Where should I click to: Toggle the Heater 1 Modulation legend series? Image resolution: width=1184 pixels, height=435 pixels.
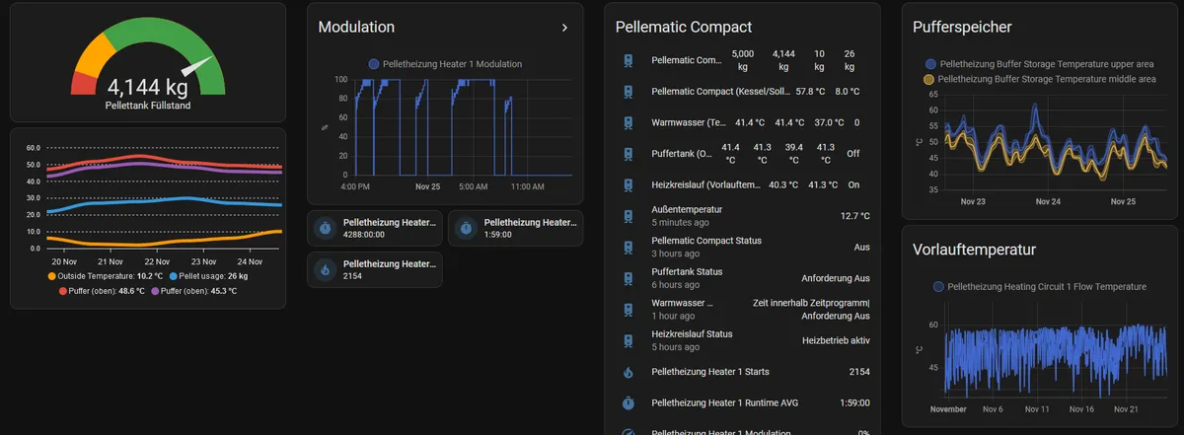click(x=445, y=64)
